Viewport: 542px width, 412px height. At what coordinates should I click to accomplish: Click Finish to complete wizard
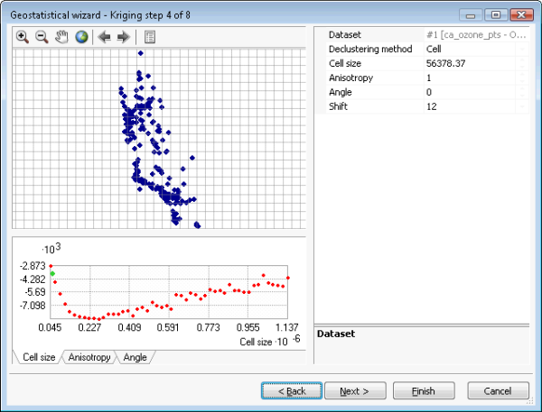coord(423,391)
